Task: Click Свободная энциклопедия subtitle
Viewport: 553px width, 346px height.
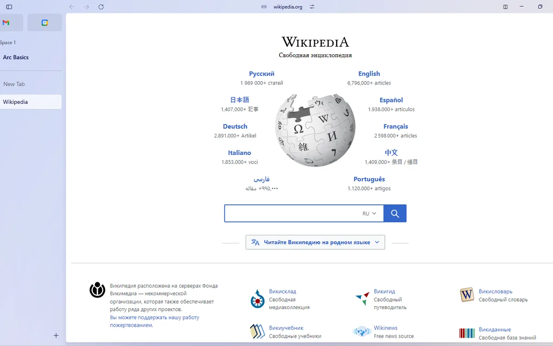Action: coord(315,55)
